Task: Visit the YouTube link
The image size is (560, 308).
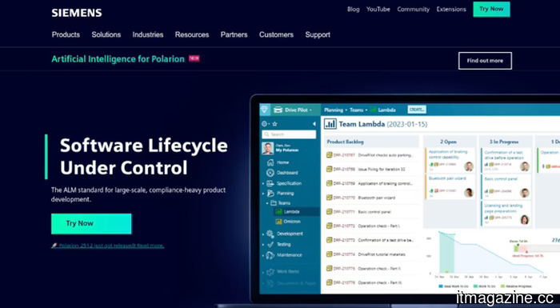Action: 378,10
